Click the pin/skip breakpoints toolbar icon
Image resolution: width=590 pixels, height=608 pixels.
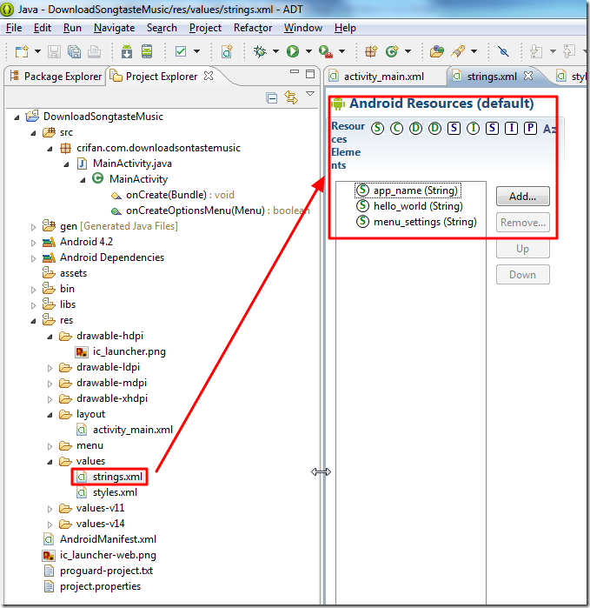pyautogui.click(x=503, y=51)
